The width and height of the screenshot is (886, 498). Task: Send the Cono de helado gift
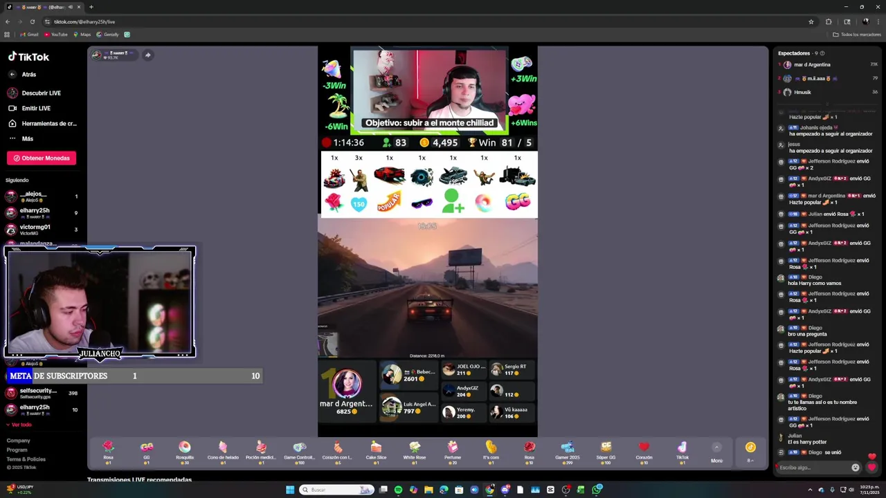[x=223, y=452]
